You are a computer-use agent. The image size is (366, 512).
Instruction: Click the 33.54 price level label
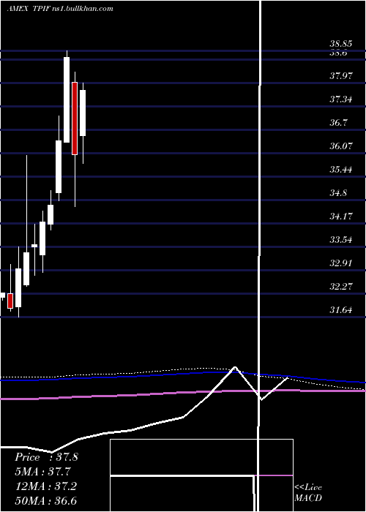click(x=341, y=240)
